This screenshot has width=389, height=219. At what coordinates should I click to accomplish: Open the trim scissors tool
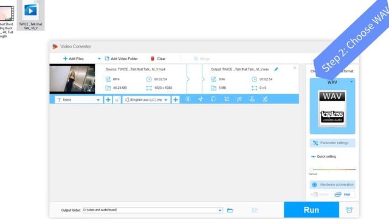[x=201, y=99]
